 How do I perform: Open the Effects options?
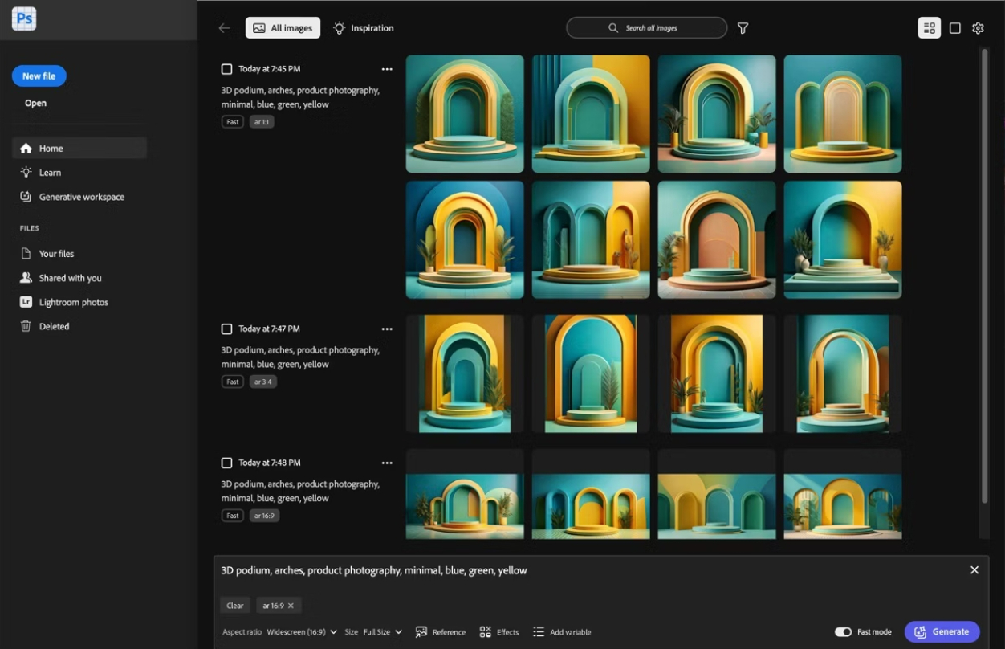click(x=498, y=632)
